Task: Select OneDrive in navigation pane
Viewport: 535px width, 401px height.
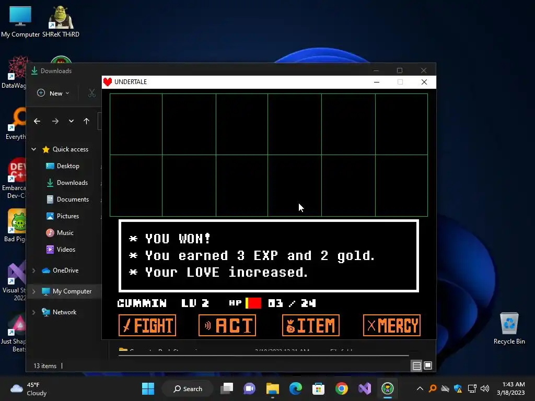Action: pos(65,270)
